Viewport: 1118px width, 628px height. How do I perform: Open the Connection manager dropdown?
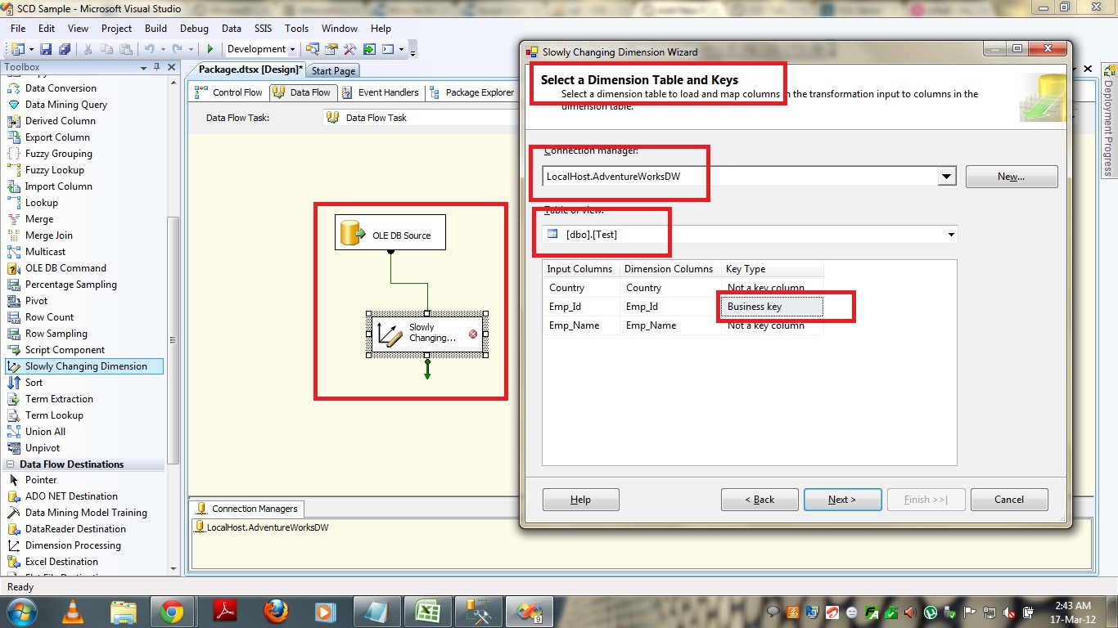click(x=946, y=177)
